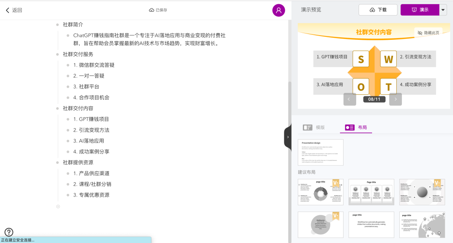The image size is (453, 243).
Task: Click bullet of 社群交付服务 to collapse
Action: 57,54
